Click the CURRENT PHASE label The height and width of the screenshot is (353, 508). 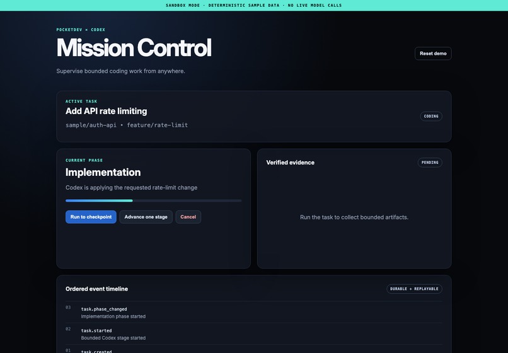[84, 160]
